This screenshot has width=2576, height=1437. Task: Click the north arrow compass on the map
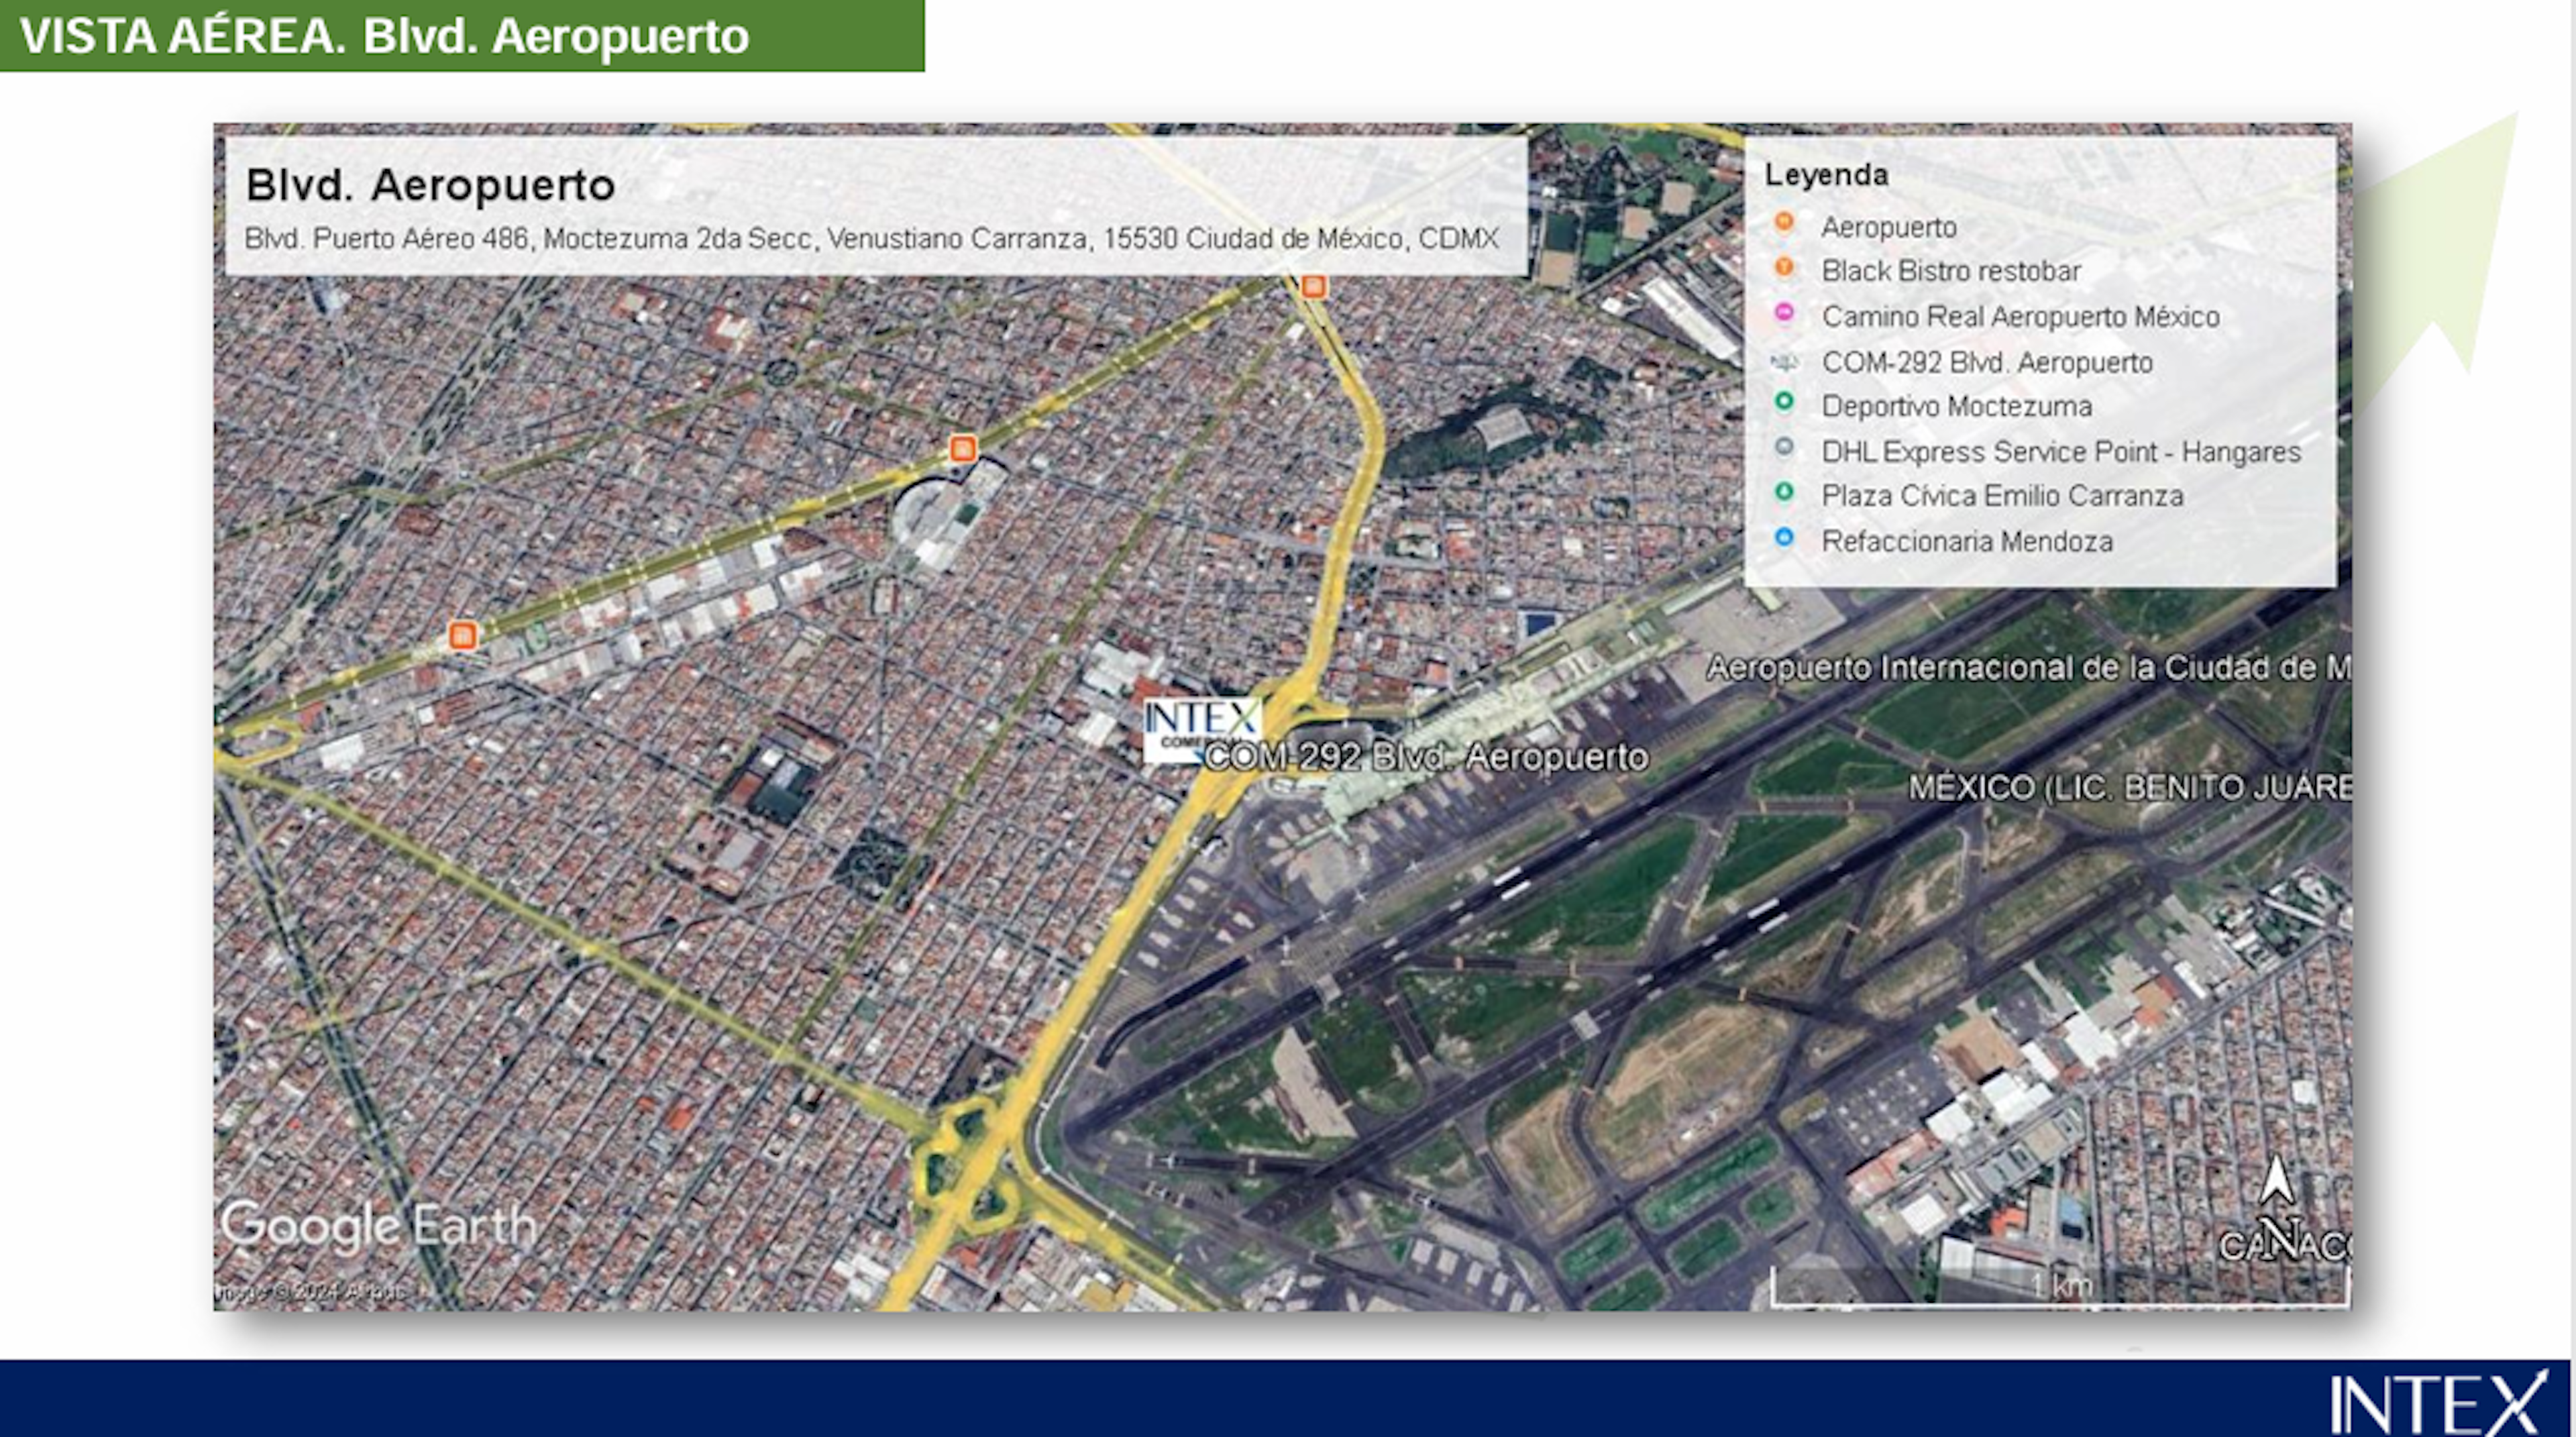click(2278, 1207)
